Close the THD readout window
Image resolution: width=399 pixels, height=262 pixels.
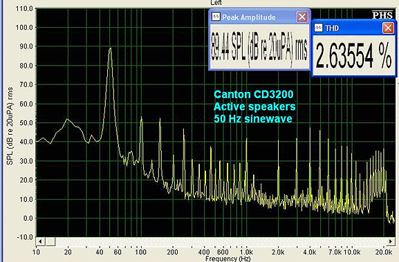(x=388, y=28)
